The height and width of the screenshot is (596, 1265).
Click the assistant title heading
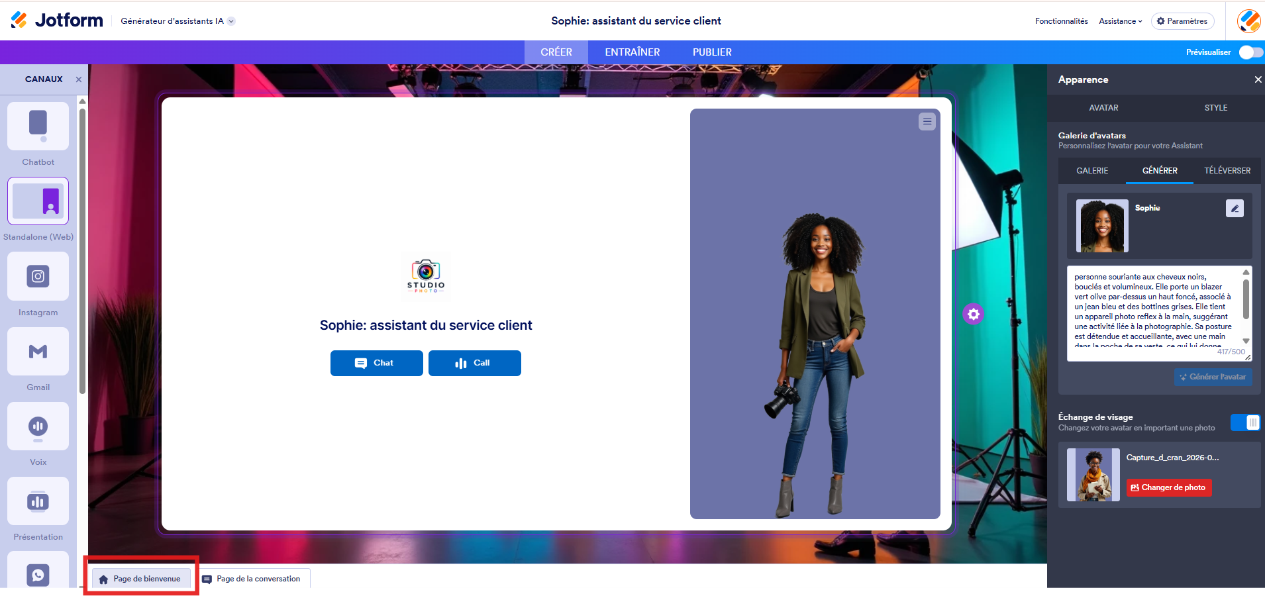click(426, 325)
